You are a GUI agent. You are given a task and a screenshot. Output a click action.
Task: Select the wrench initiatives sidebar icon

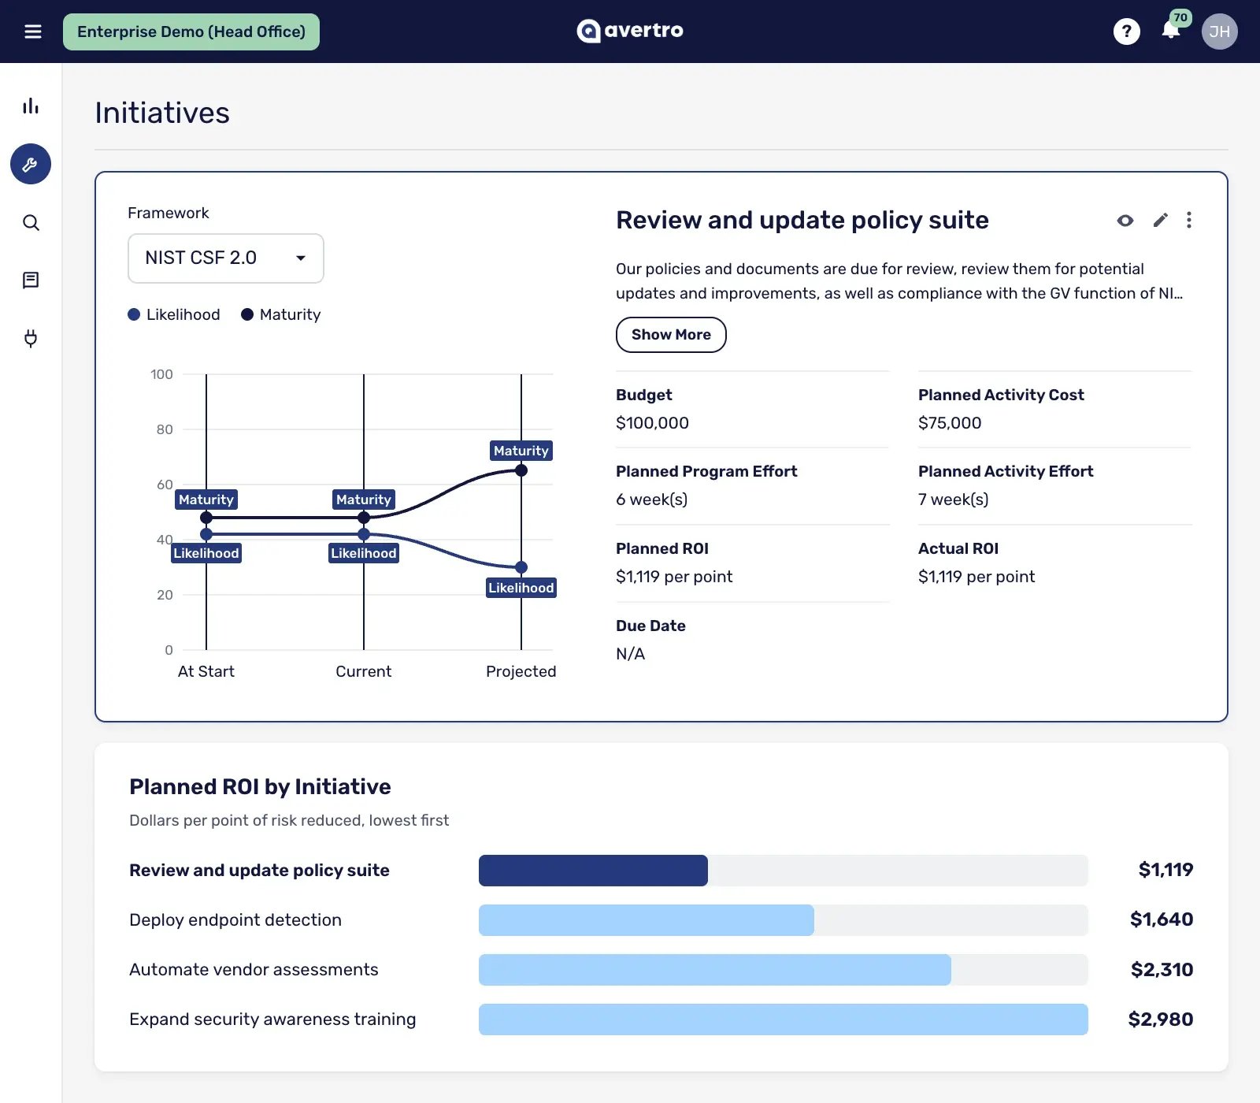pyautogui.click(x=31, y=164)
